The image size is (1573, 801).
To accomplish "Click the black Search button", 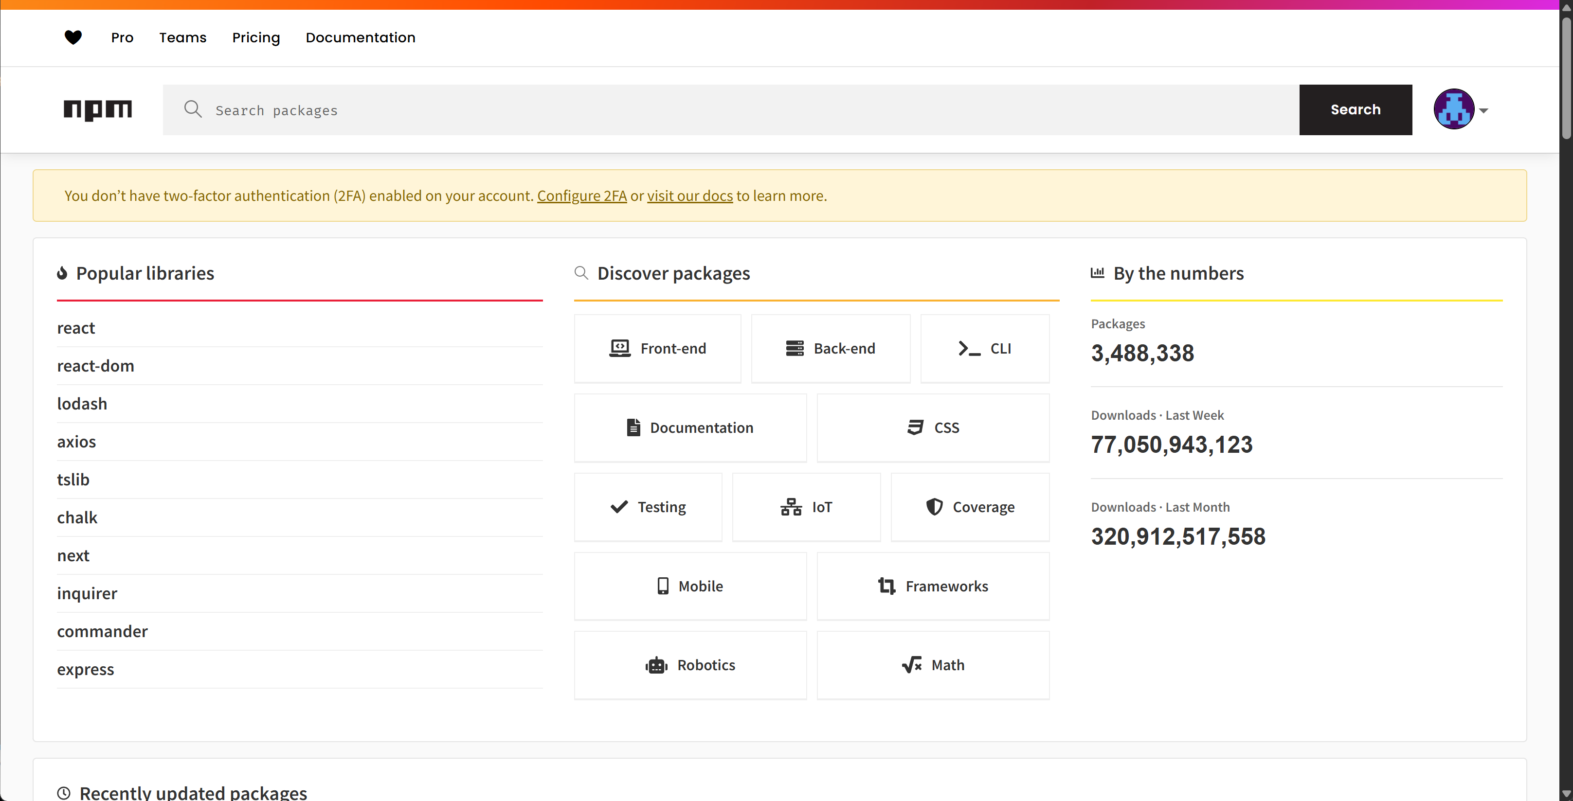I will [1355, 110].
